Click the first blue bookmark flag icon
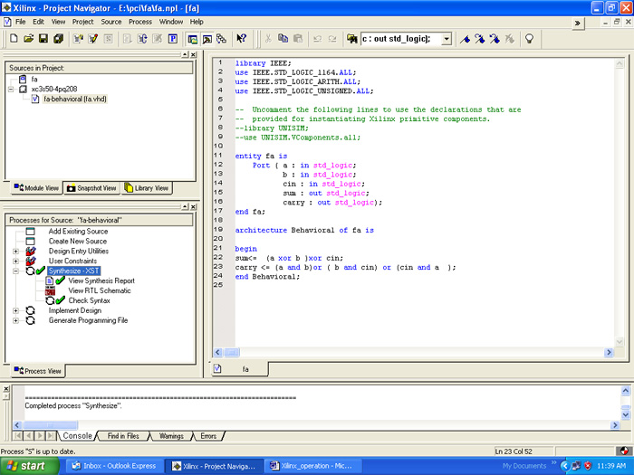The width and height of the screenshot is (634, 475). point(465,39)
